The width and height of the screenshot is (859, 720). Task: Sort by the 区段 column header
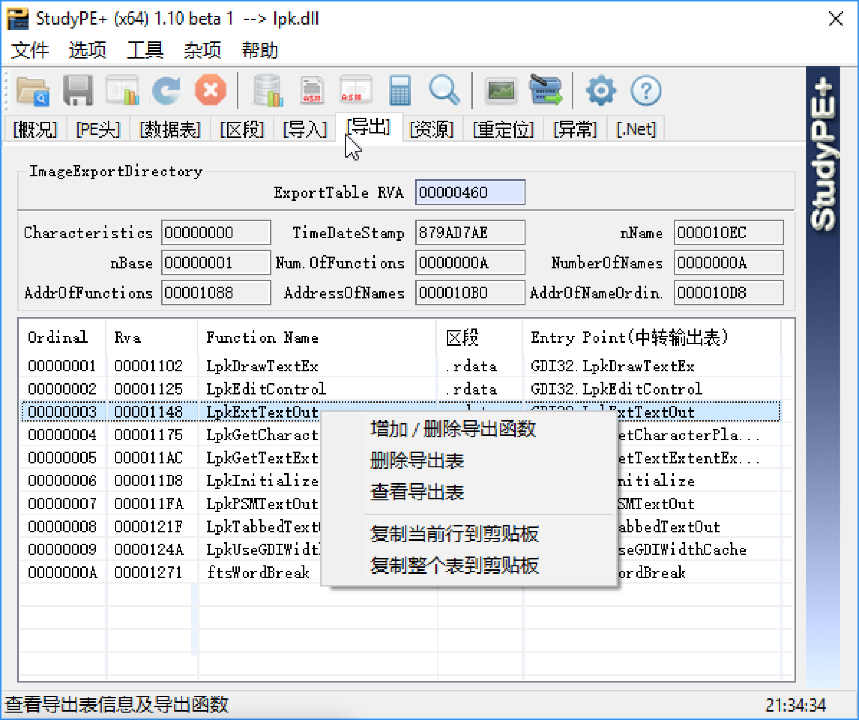[x=480, y=337]
